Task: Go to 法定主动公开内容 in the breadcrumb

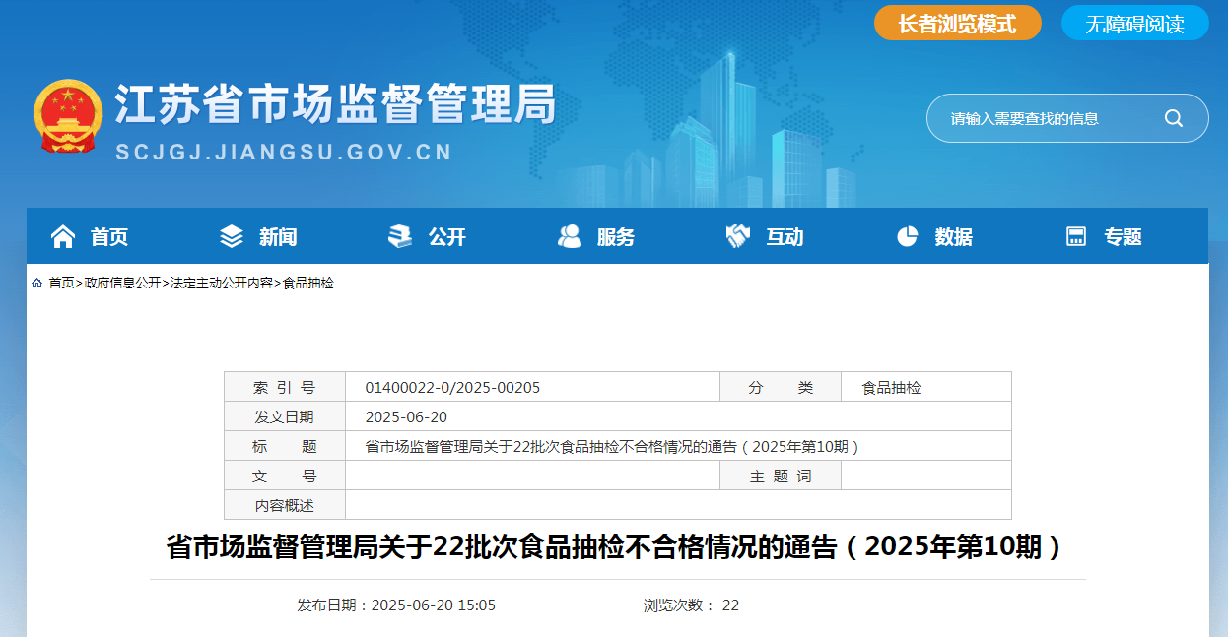Action: pyautogui.click(x=222, y=283)
